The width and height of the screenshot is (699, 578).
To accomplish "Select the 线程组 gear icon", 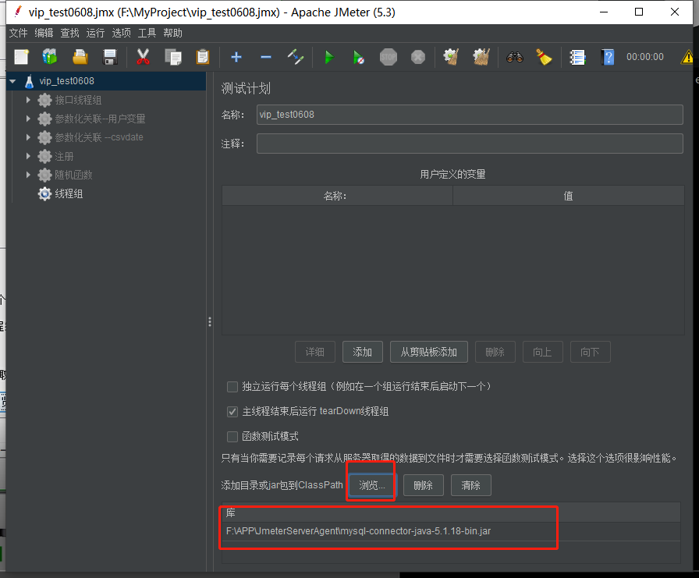I will [x=44, y=194].
